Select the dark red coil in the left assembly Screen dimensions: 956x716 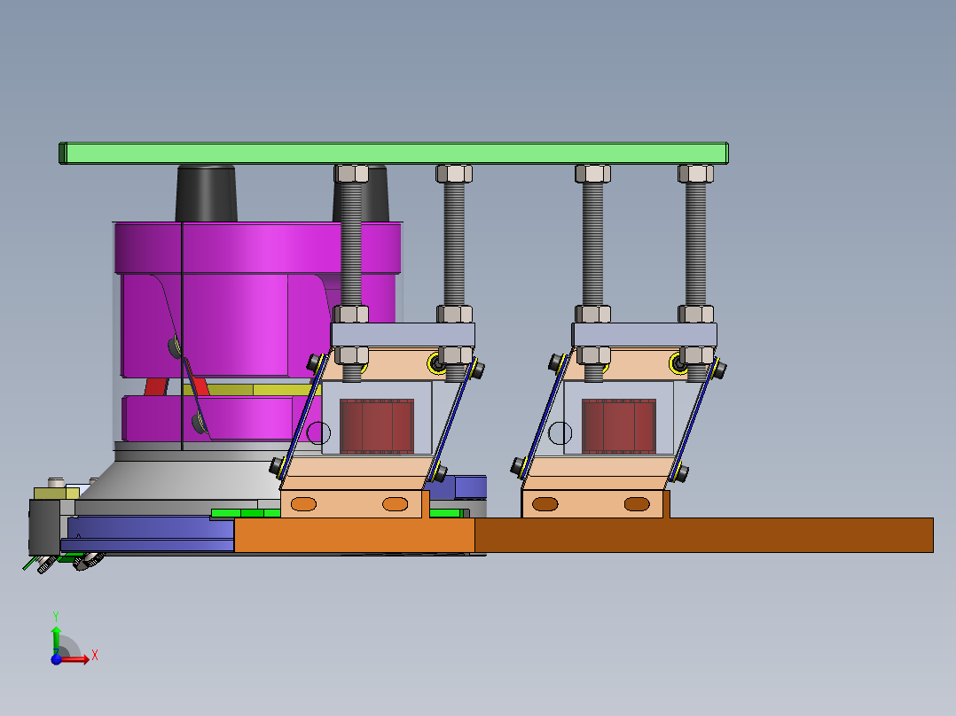tap(377, 426)
